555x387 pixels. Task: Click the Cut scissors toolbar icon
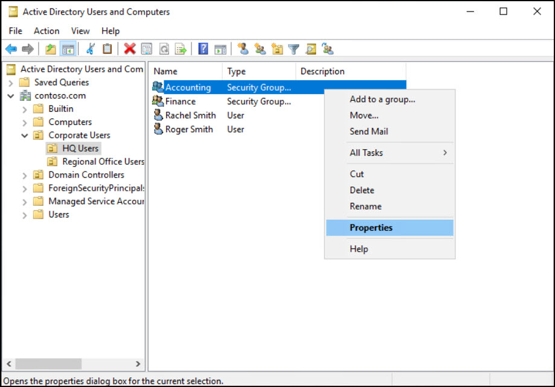coord(91,49)
